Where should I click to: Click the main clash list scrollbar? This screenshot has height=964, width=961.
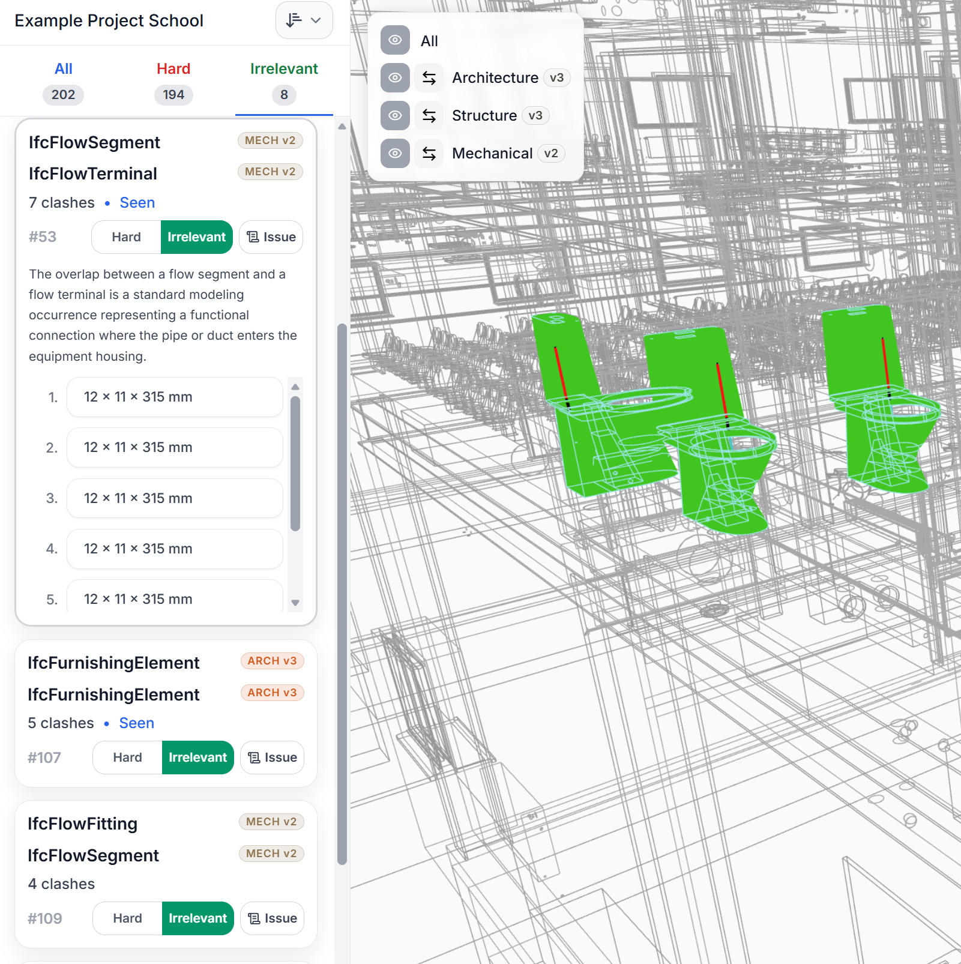point(342,594)
